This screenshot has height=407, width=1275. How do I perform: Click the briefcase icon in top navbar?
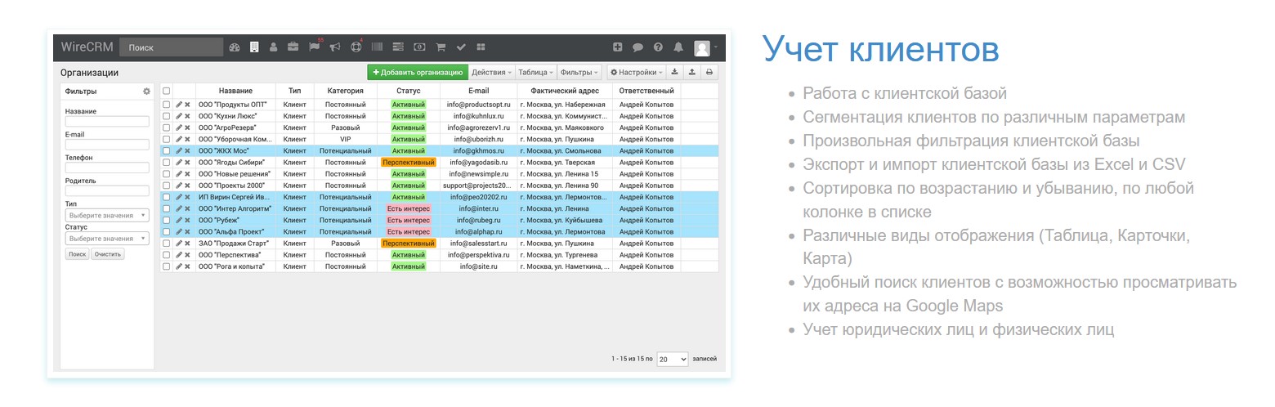point(293,47)
